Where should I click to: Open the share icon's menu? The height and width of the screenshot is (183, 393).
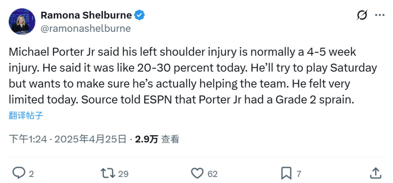(375, 173)
